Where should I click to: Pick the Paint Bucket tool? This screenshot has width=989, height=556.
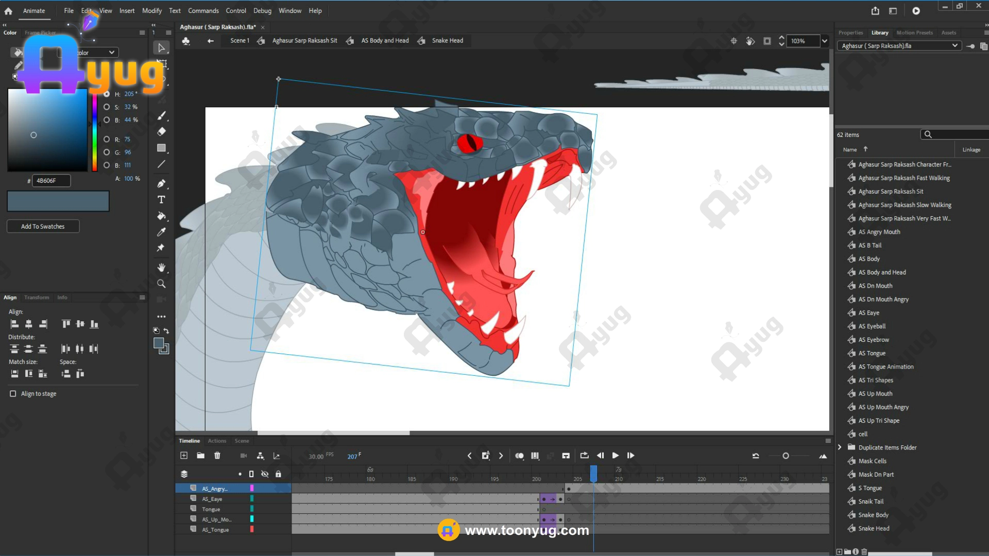[161, 216]
